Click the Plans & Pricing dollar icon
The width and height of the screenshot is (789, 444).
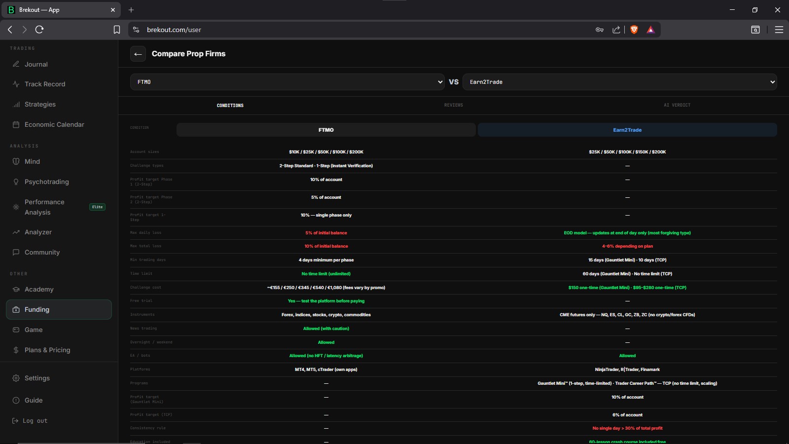coord(16,350)
